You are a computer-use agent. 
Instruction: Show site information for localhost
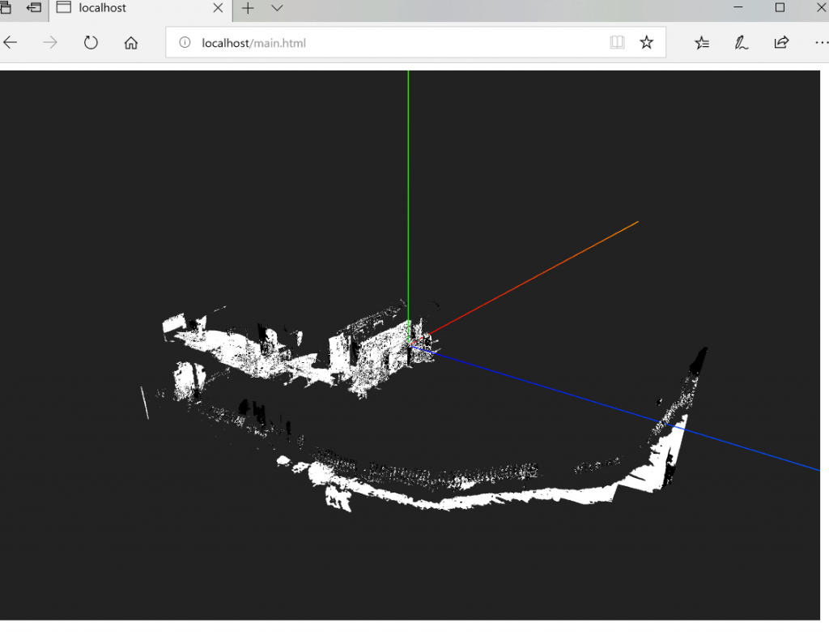185,43
